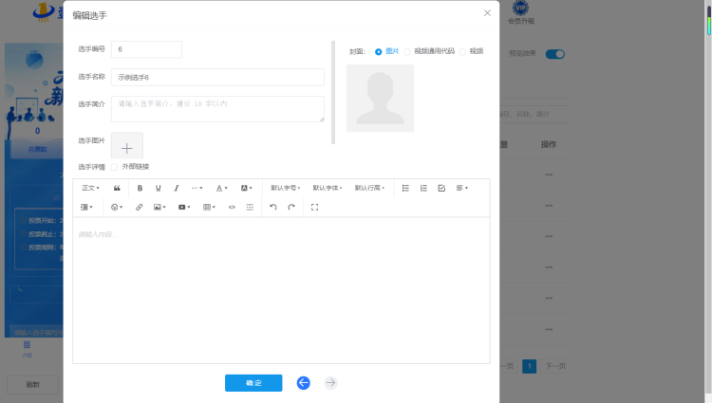
Task: Insert a hyperlink with the link icon
Action: click(x=139, y=207)
